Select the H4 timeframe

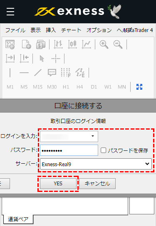[x=79, y=87]
